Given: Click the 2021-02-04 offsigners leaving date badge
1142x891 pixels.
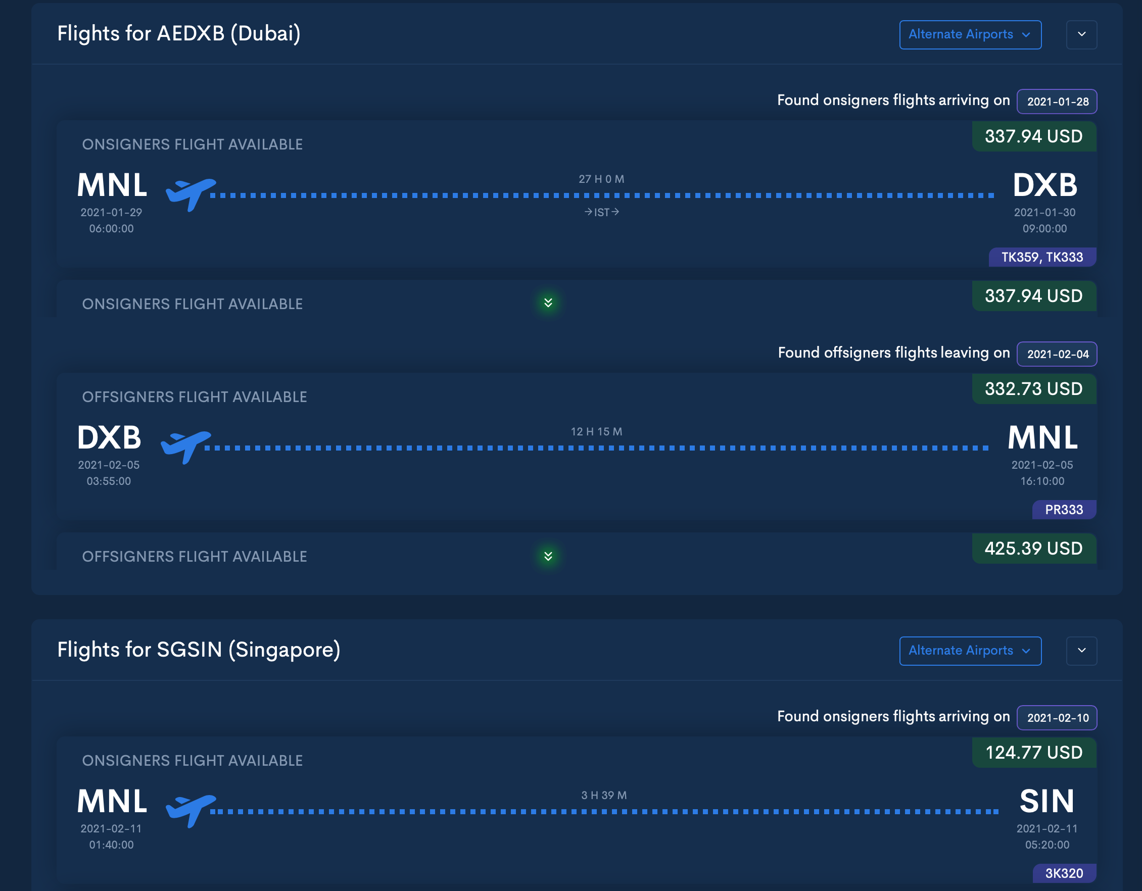Looking at the screenshot, I should pyautogui.click(x=1057, y=354).
